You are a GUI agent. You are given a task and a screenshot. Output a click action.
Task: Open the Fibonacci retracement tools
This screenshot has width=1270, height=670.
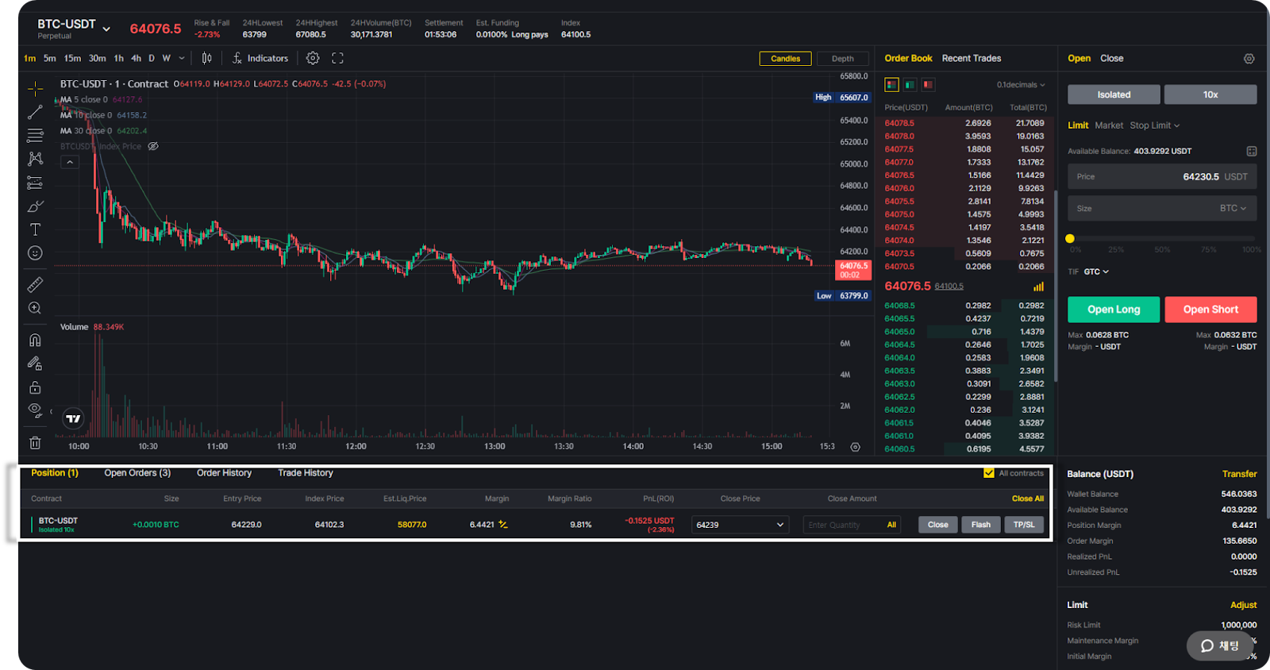[35, 136]
